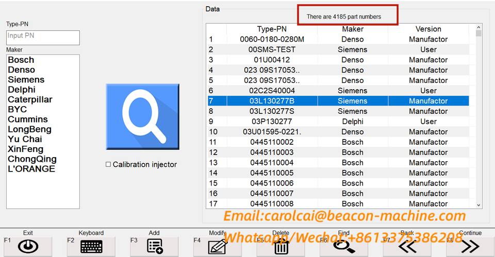This screenshot has width=495, height=257.
Task: Click the Delete trash can icon
Action: pyautogui.click(x=281, y=247)
